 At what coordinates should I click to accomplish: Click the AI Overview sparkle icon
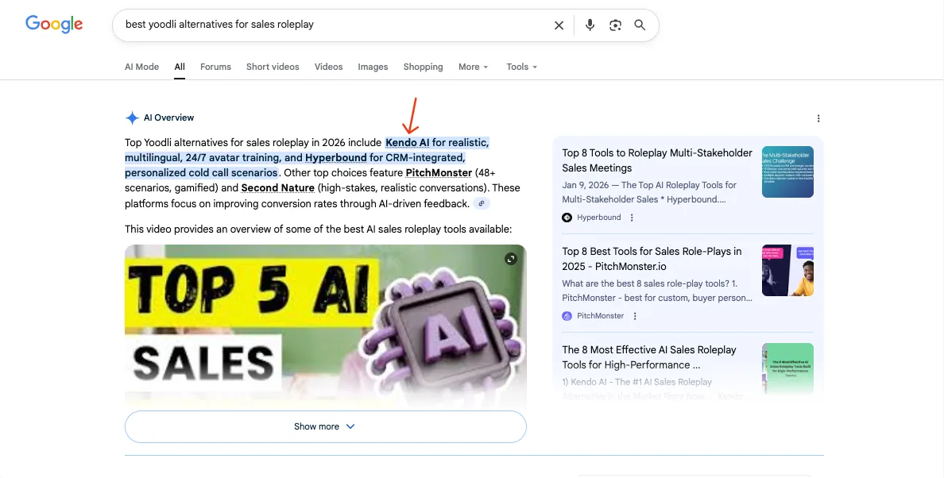132,118
